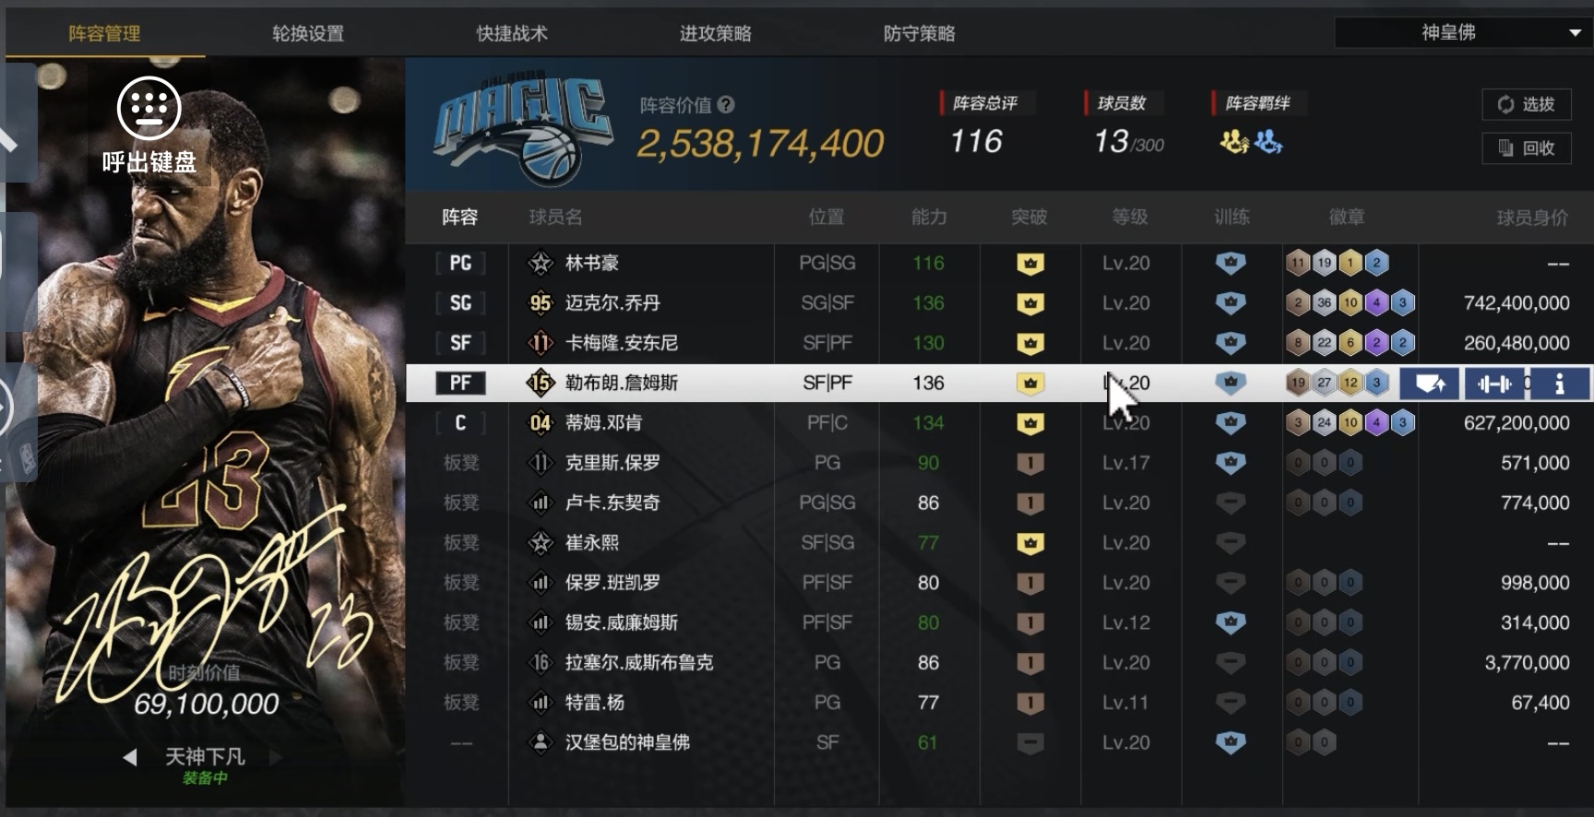Click the 选拔 button
Viewport: 1594px width, 817px height.
click(1527, 104)
